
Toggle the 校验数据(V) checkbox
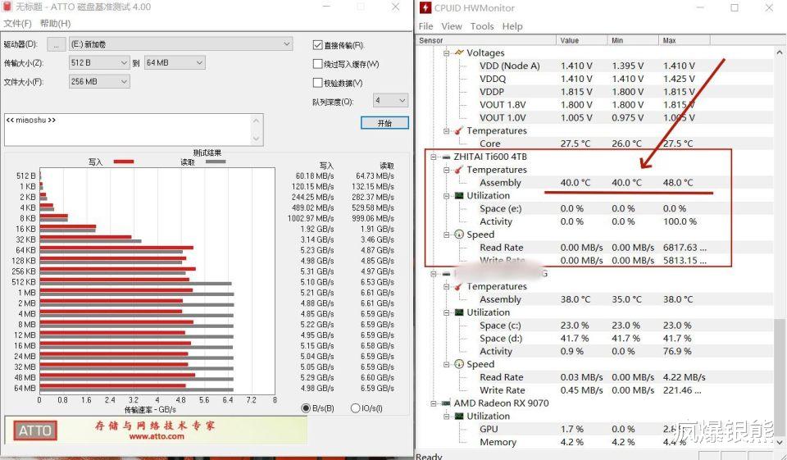point(317,82)
